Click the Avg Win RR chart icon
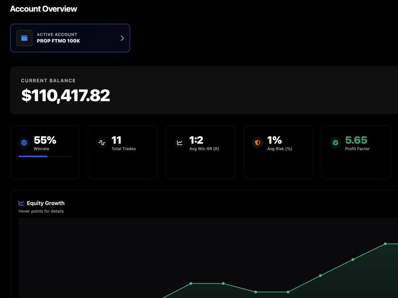 click(180, 143)
